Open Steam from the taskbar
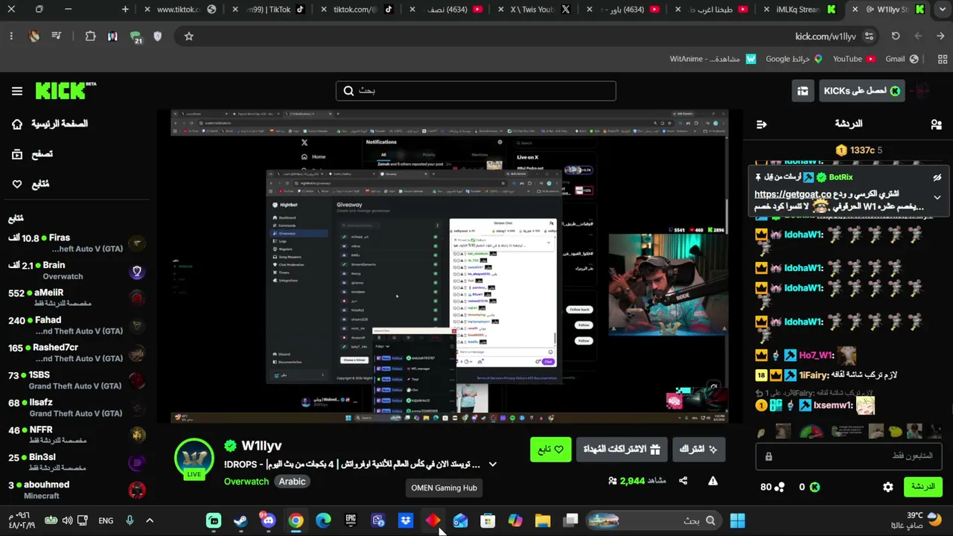Screen dimensions: 953x536 240,520
